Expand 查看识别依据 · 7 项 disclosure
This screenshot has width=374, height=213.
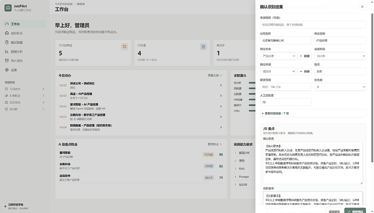(313, 113)
